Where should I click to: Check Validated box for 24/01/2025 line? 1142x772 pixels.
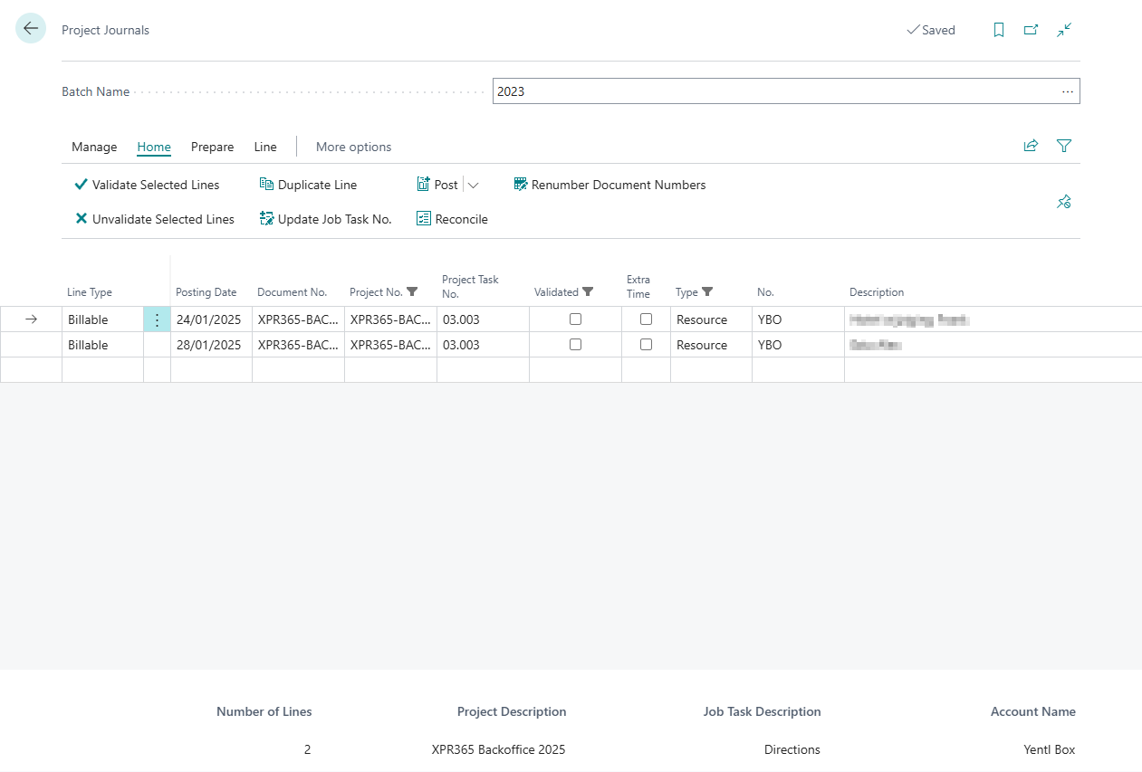pyautogui.click(x=575, y=319)
